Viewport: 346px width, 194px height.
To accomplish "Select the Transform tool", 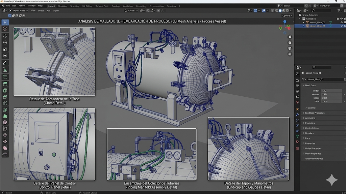I will pyautogui.click(x=5, y=56).
